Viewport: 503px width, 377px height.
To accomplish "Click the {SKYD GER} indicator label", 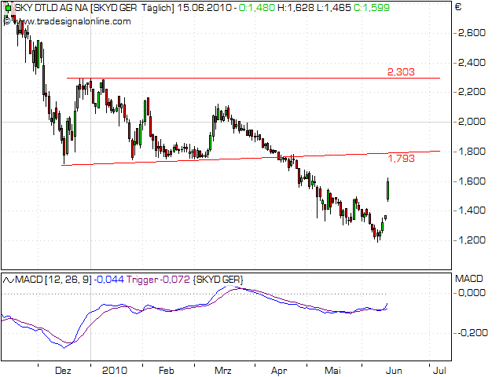I will tap(218, 280).
